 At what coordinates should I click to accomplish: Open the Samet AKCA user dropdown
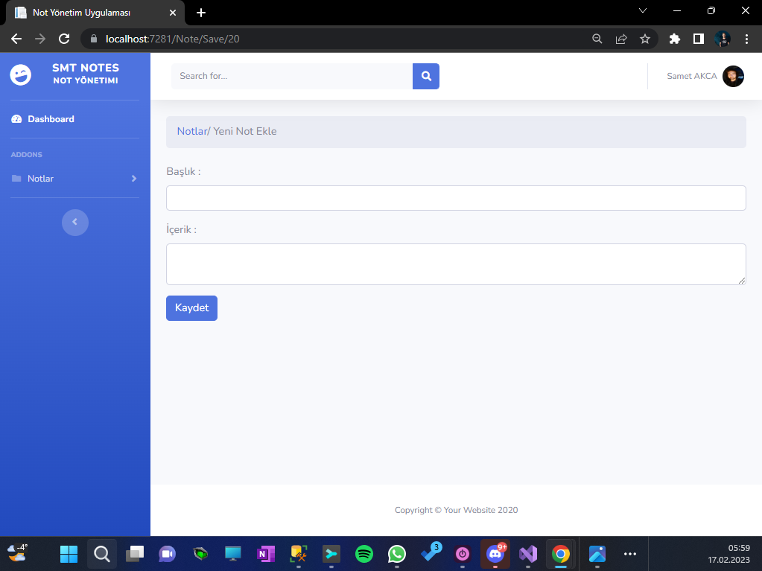pyautogui.click(x=705, y=76)
